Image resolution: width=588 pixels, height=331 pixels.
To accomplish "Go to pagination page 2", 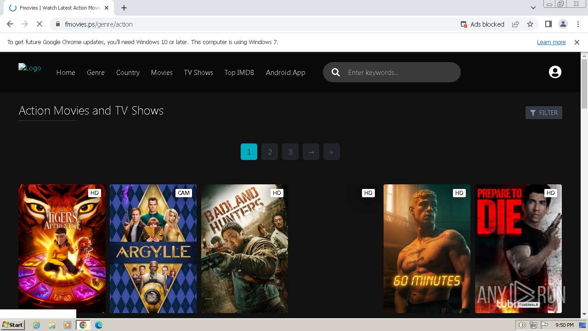I will 270,152.
